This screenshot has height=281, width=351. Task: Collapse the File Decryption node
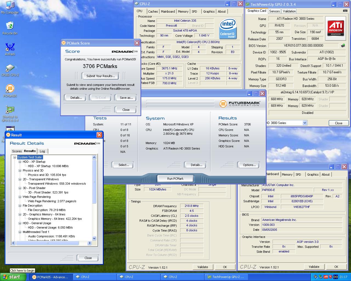tap(20, 206)
